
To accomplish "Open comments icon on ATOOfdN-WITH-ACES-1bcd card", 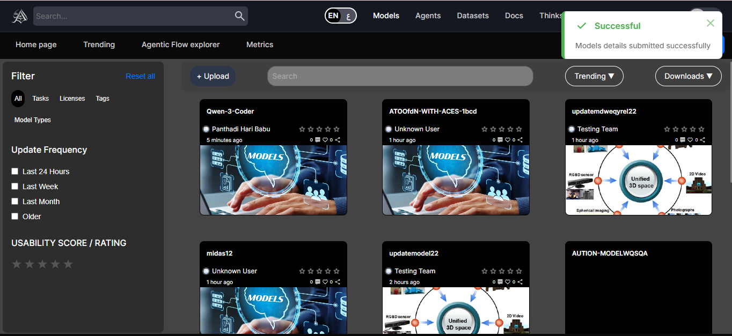I will [500, 140].
